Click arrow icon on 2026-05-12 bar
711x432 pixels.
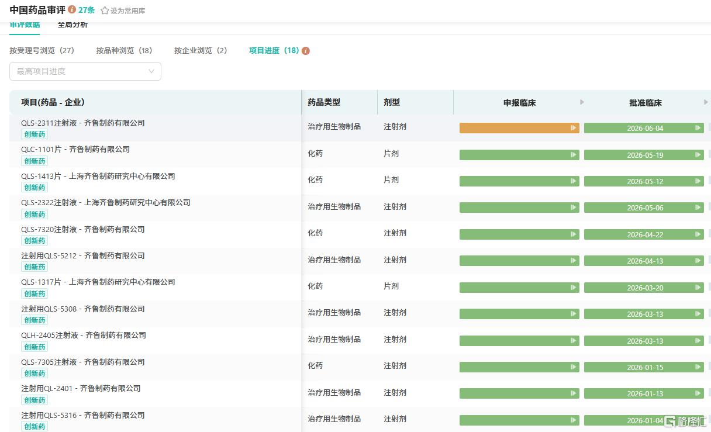click(698, 181)
